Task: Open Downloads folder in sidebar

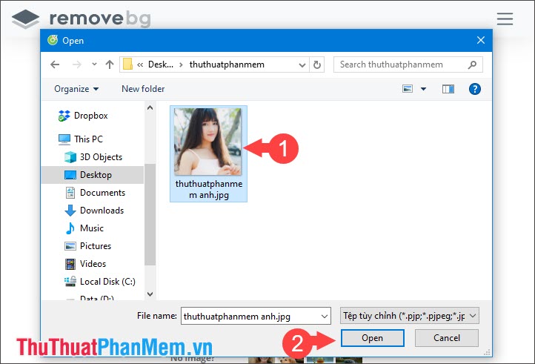Action: 102,211
